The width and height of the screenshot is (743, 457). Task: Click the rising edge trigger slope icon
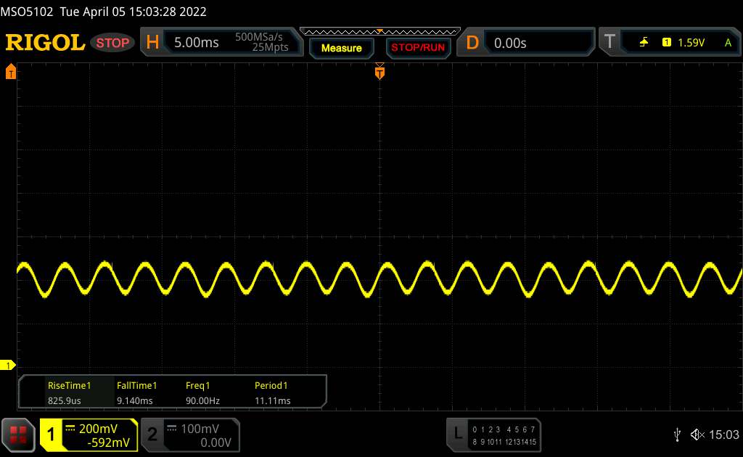[644, 43]
